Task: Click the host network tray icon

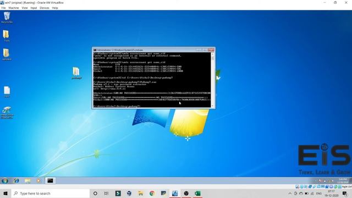Action: pos(312,193)
